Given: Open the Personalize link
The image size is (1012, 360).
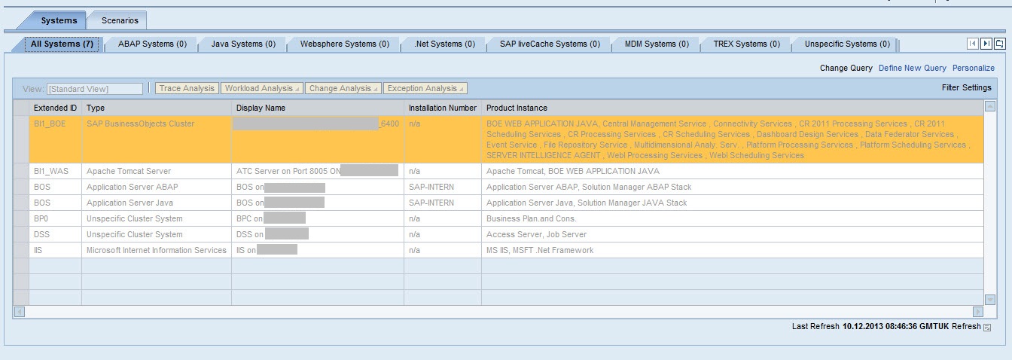Looking at the screenshot, I should tap(974, 68).
